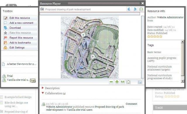Image resolution: width=187 pixels, height=114 pixels.
Task: Select Rate this resource
Action: point(20,33)
